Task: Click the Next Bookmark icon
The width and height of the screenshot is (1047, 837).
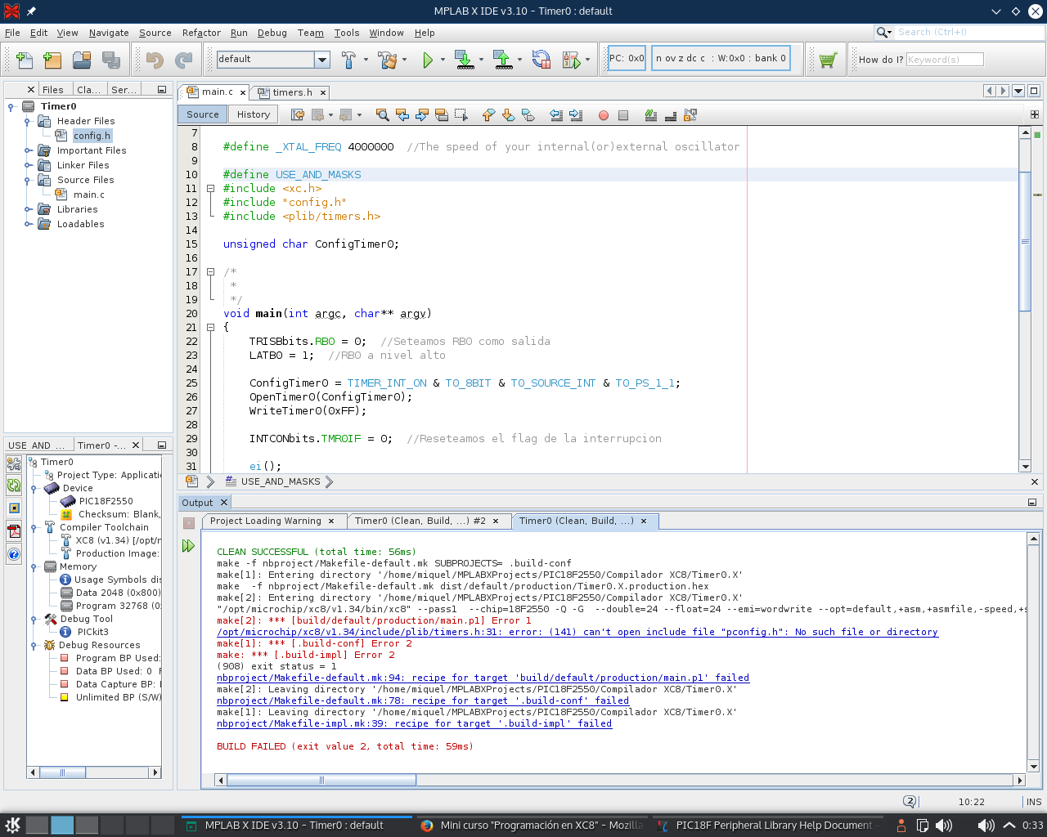Action: [x=508, y=115]
